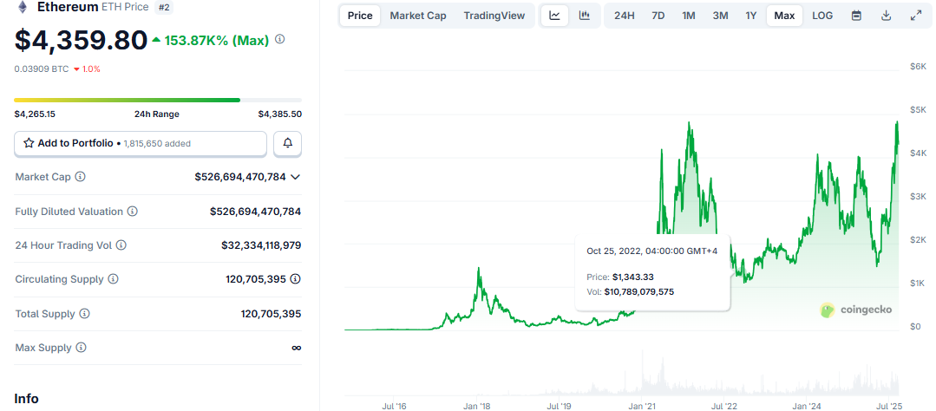This screenshot has height=411, width=936.
Task: Click the $32,334,118,979 trading volume value
Action: [261, 245]
